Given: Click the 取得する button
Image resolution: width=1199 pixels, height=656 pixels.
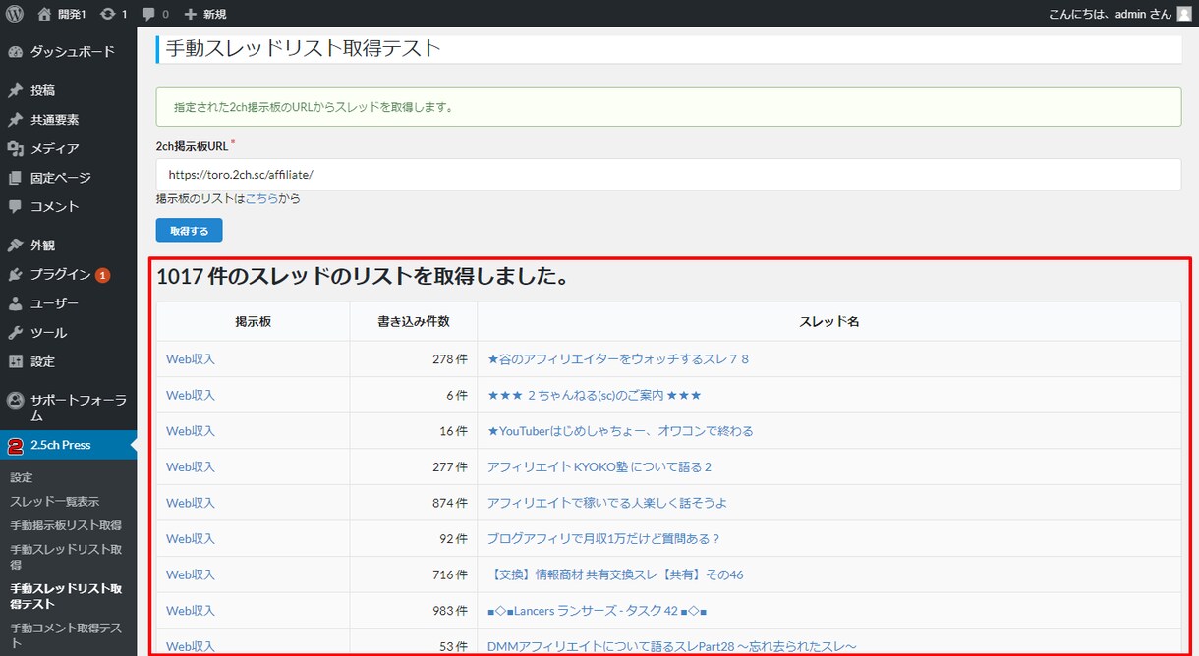Looking at the screenshot, I should [190, 230].
